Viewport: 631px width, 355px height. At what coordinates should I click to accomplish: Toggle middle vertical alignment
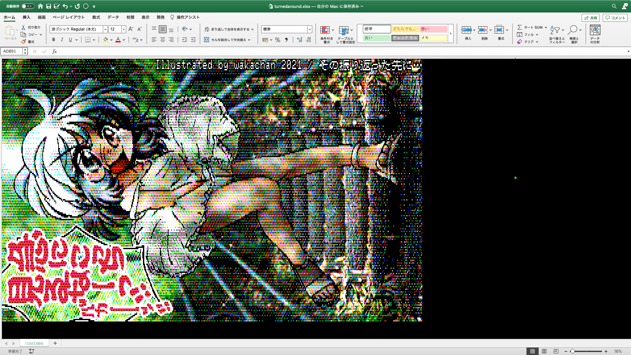coord(162,29)
